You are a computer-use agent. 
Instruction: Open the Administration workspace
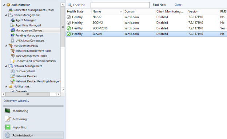coord(33,135)
